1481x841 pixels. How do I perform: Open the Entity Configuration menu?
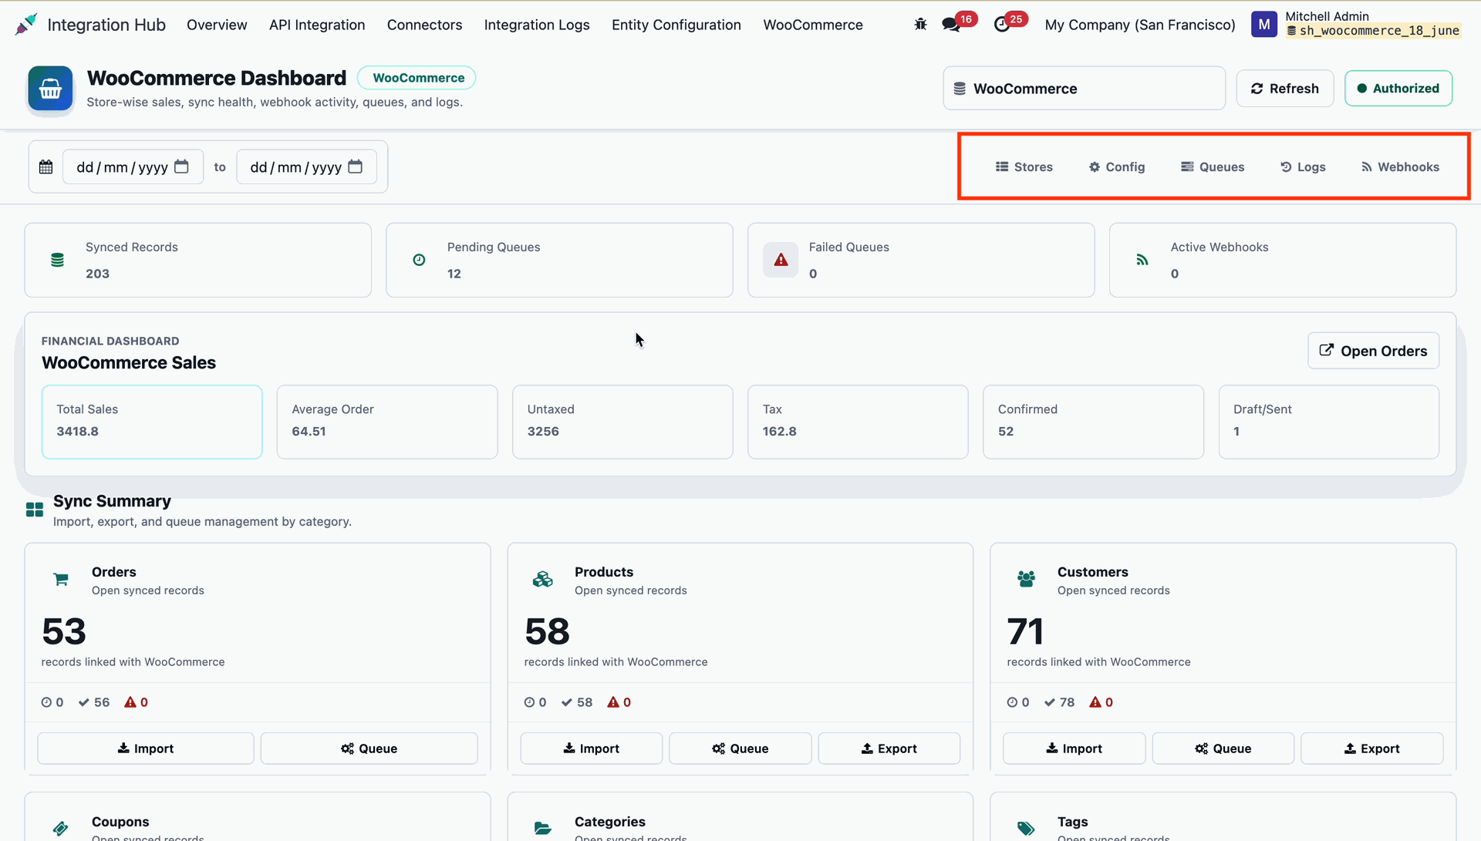tap(676, 25)
